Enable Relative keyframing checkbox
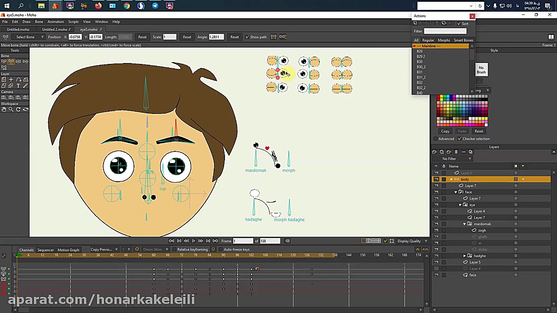 (x=174, y=250)
